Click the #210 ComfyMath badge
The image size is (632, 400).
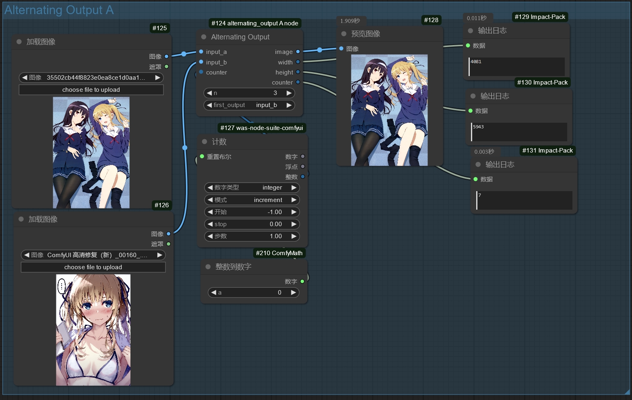[279, 253]
